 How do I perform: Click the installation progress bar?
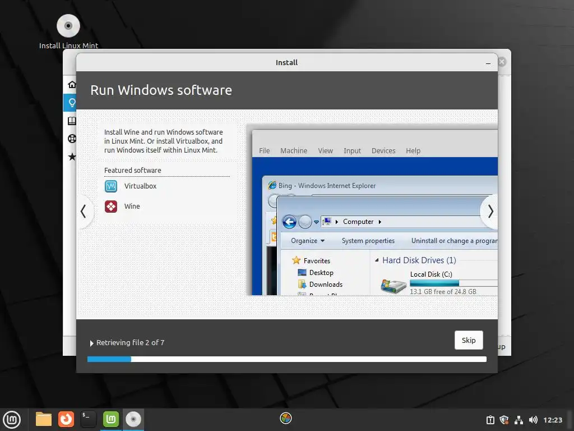point(286,359)
